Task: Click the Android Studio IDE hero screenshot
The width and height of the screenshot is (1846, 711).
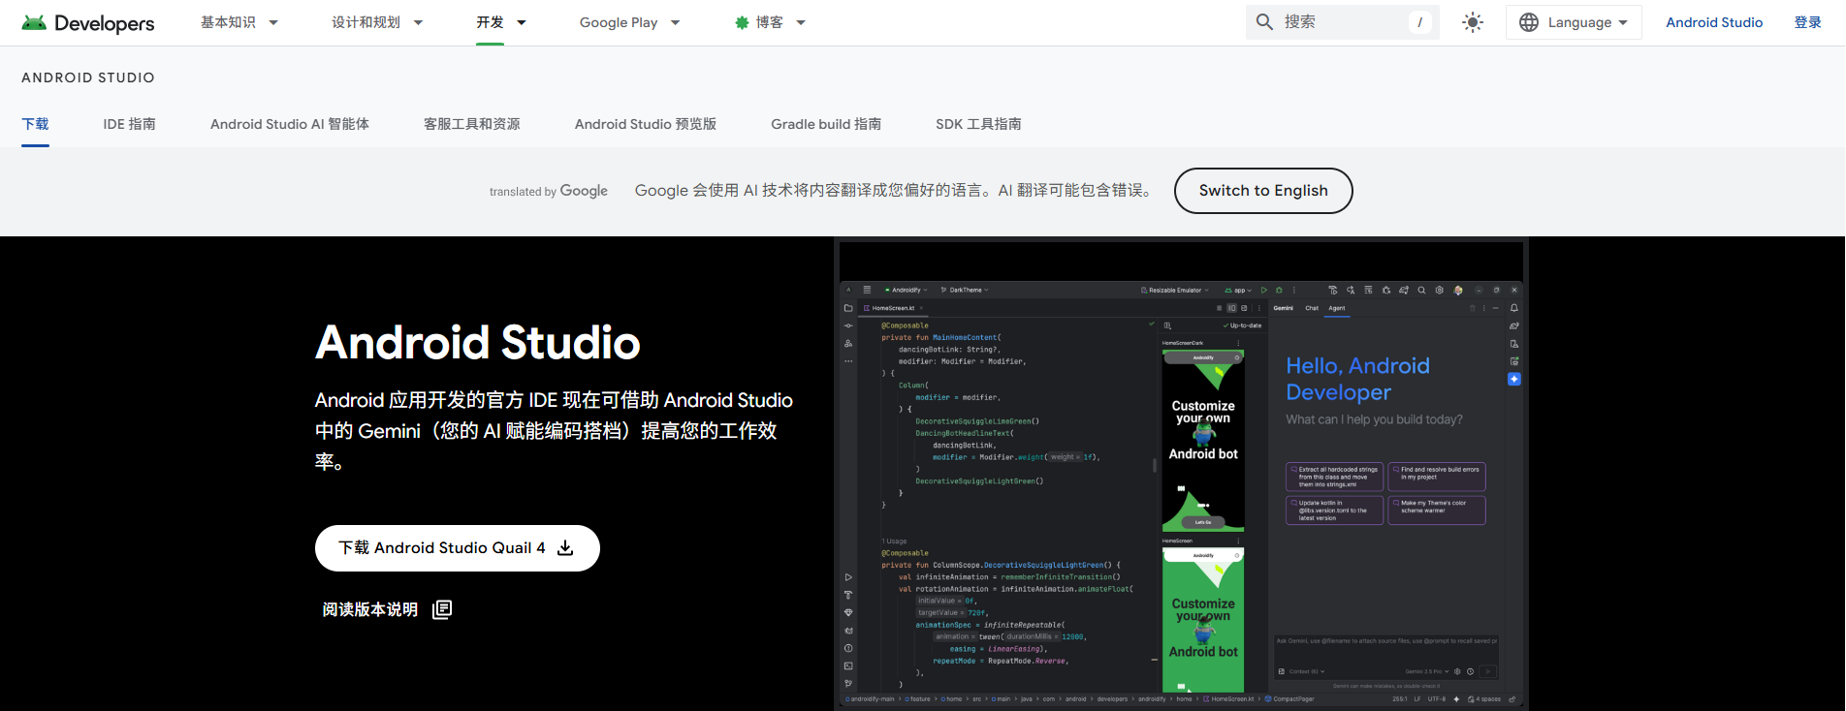Action: pos(1181,474)
